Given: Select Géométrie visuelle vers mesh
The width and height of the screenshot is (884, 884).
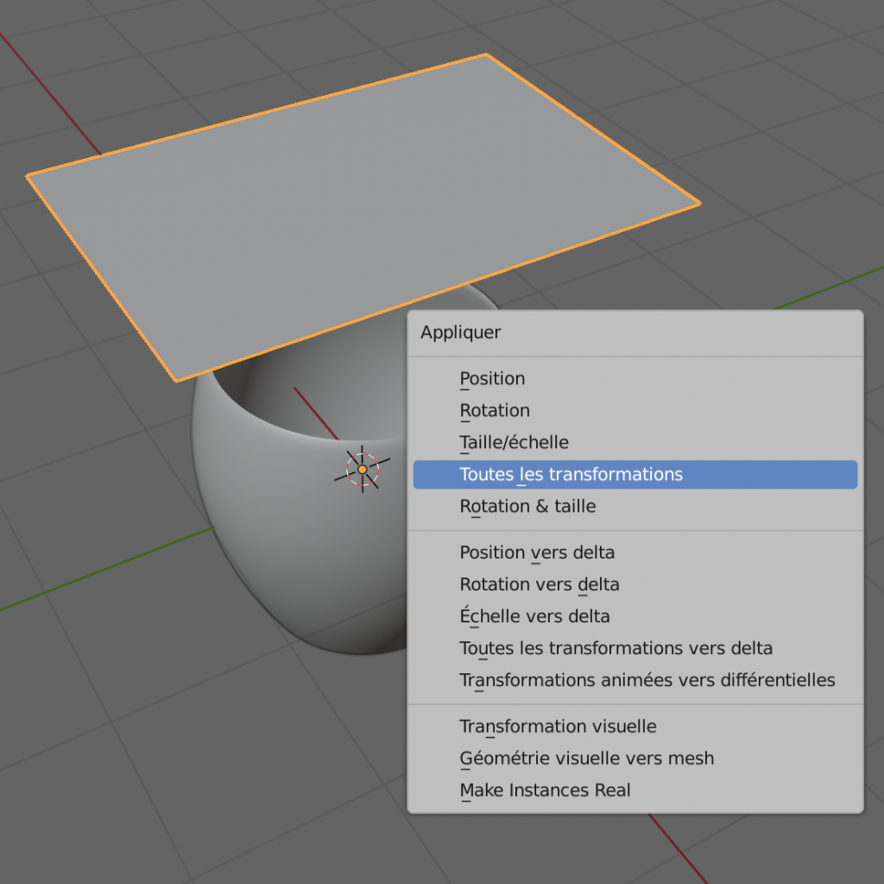Looking at the screenshot, I should (586, 759).
